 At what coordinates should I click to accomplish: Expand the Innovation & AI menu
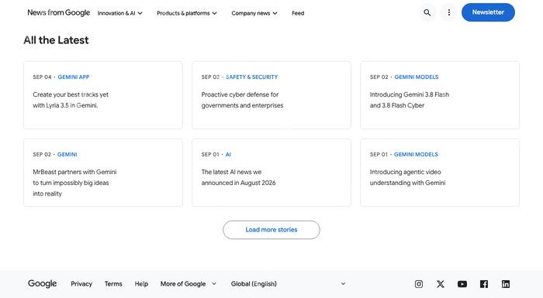click(x=119, y=13)
